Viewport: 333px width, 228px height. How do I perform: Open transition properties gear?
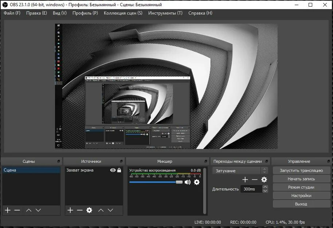click(x=264, y=180)
